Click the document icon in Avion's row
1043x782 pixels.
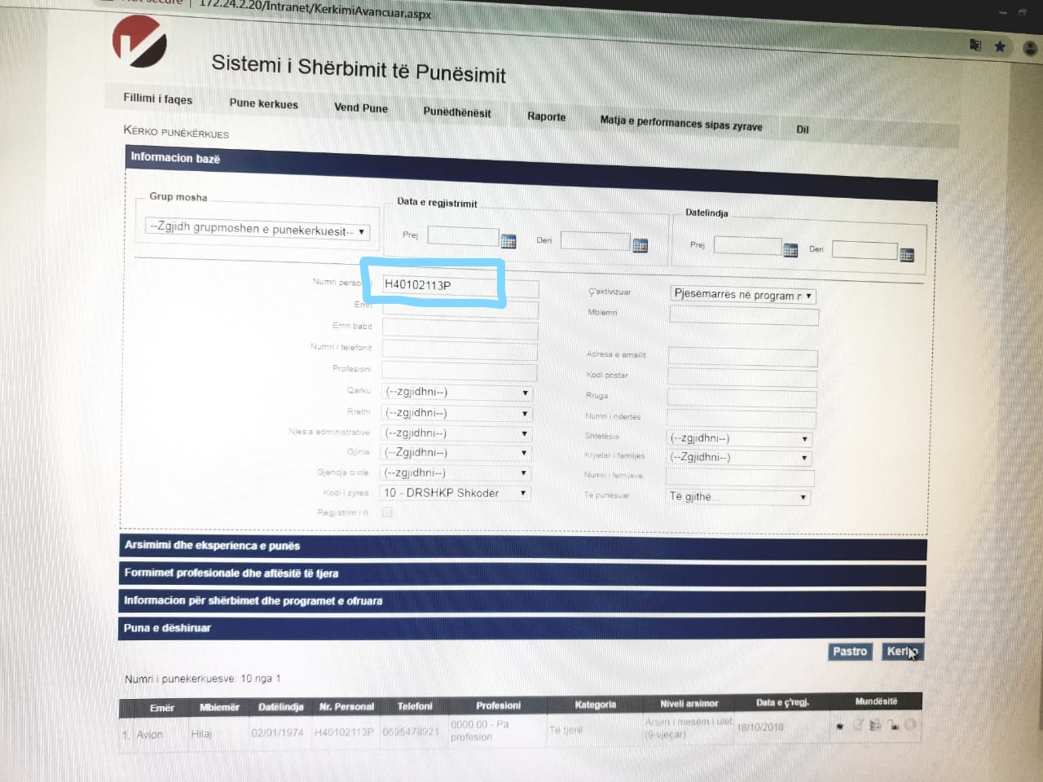874,725
